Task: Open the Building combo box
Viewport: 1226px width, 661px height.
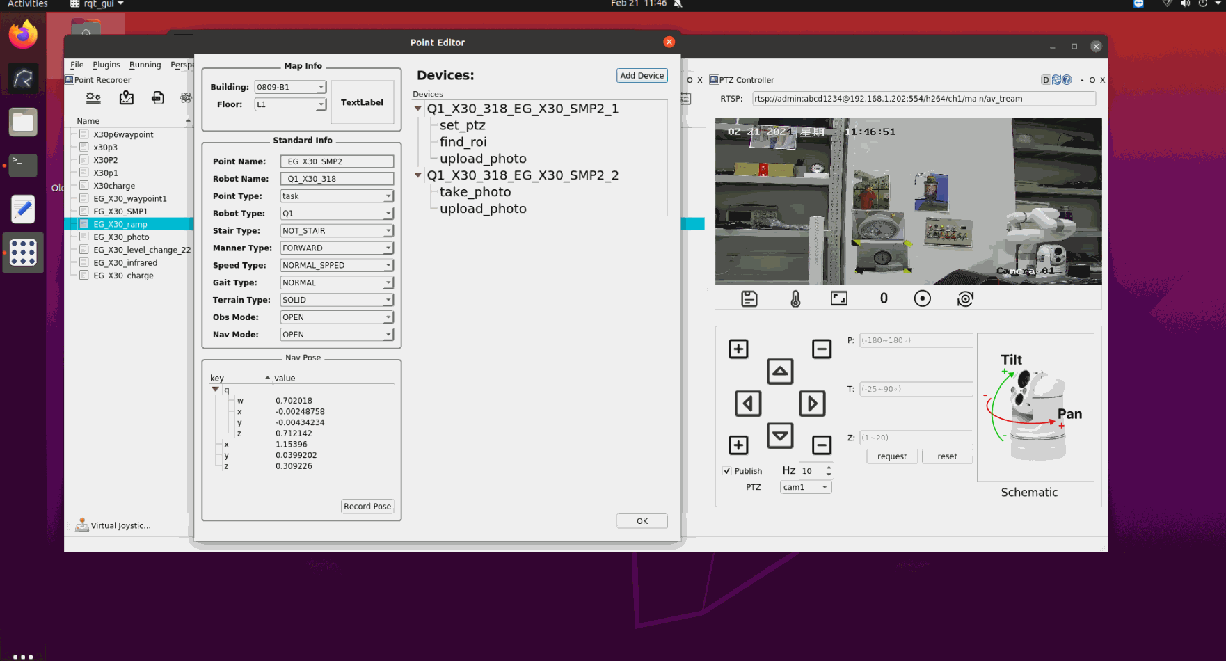Action: coord(290,87)
